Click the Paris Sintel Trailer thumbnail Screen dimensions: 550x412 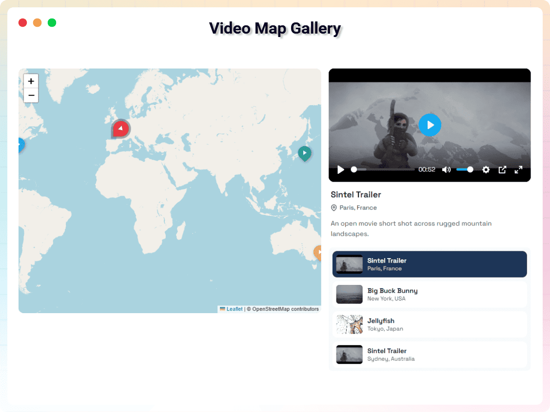click(x=350, y=264)
